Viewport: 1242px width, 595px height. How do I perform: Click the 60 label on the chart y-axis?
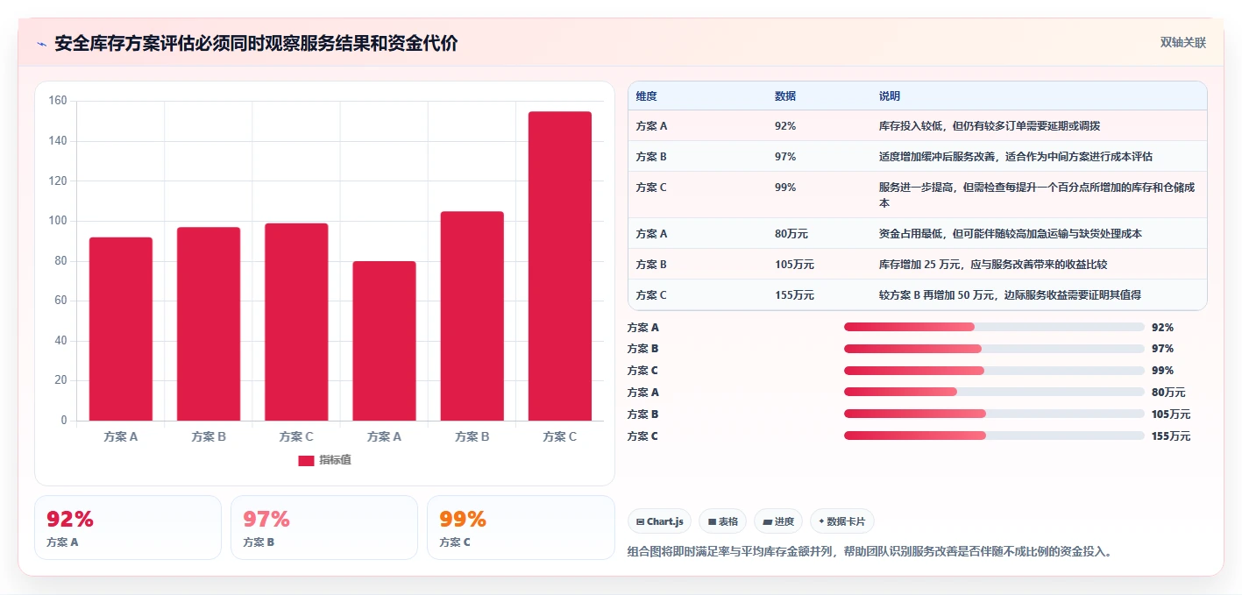coord(60,301)
